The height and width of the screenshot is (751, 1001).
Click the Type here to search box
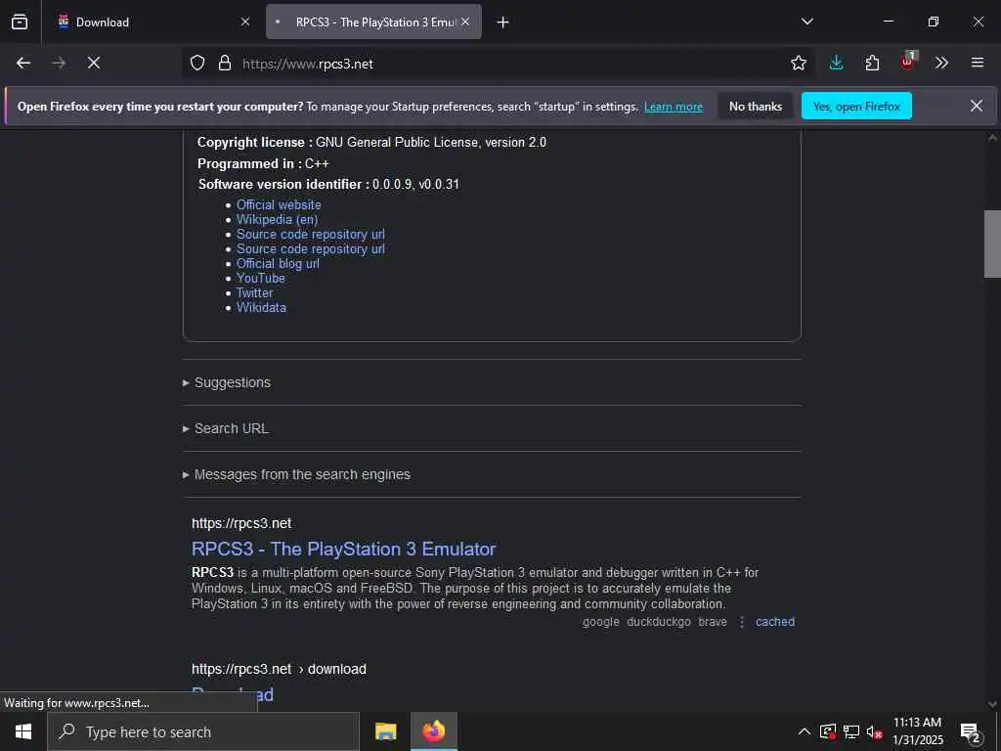pyautogui.click(x=203, y=731)
